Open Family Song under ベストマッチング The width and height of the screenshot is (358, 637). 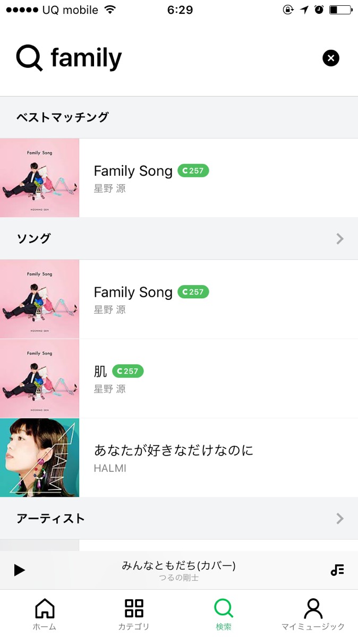point(133,171)
